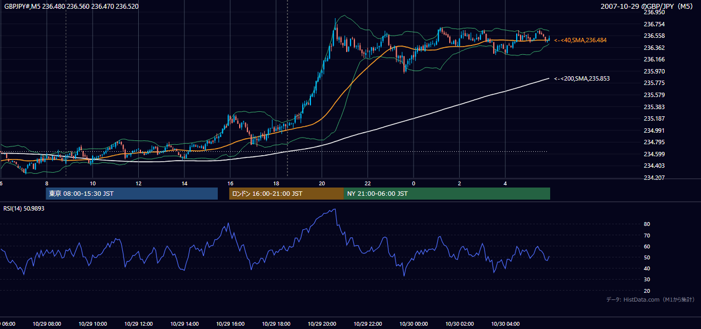Screen dimensions: 701x329
Task: Click the RSI axis value 70
Action: click(x=647, y=235)
